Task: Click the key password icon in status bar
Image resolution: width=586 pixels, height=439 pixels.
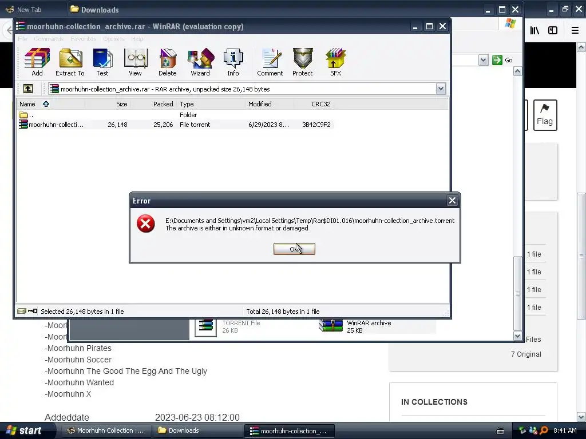Action: tap(33, 311)
